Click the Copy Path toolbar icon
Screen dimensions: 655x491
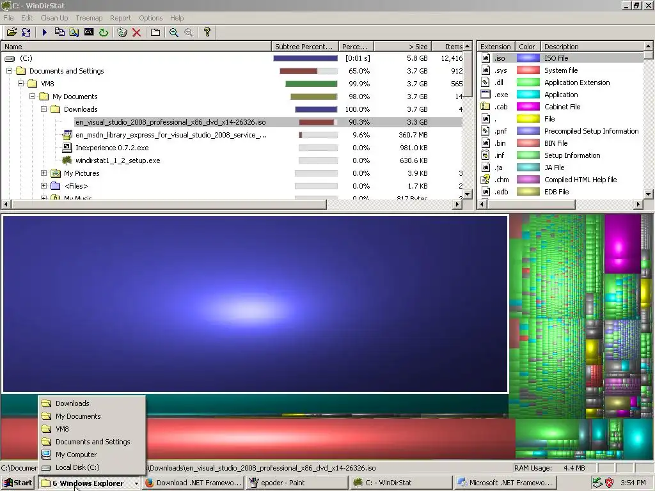tap(59, 32)
